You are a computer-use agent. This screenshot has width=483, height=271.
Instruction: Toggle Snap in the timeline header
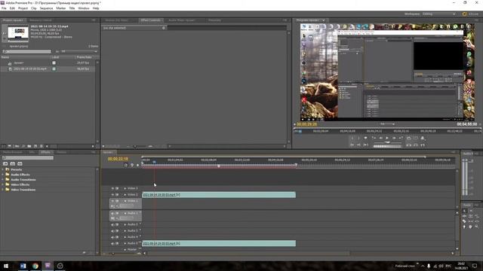point(126,165)
